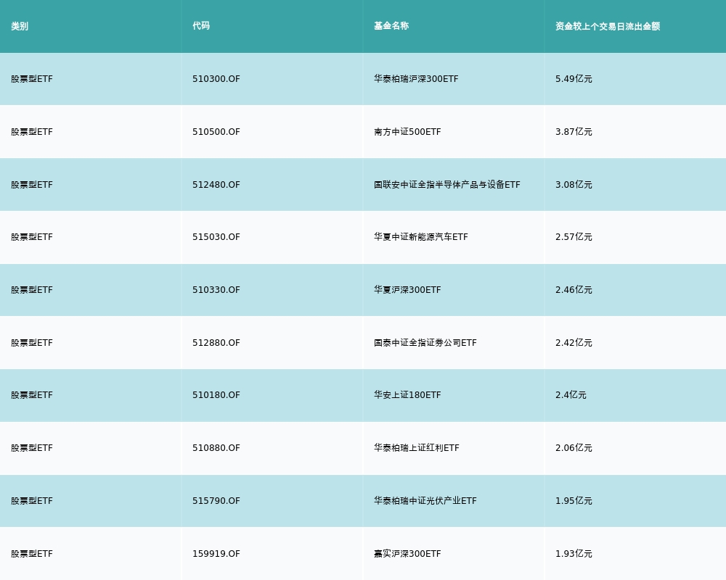Select code 515030.OF
This screenshot has width=726, height=580.
216,237
